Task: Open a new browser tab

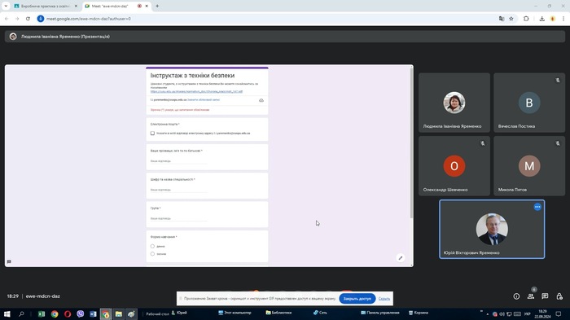Action: pos(157,7)
